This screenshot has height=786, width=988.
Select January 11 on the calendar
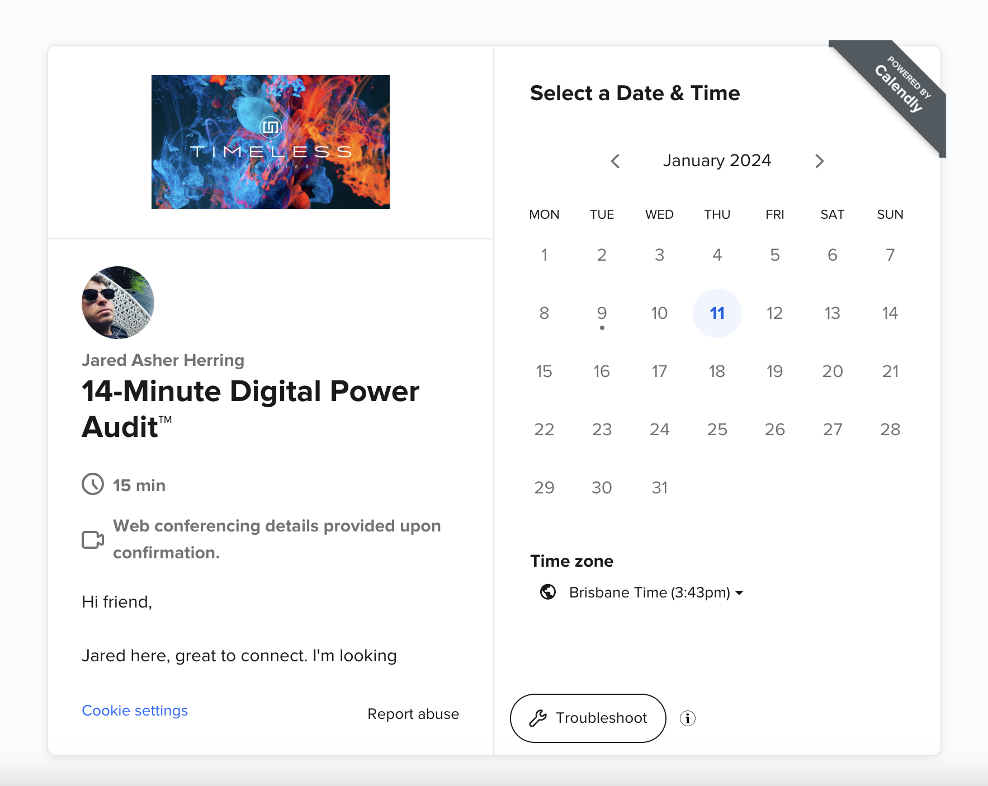coord(717,313)
